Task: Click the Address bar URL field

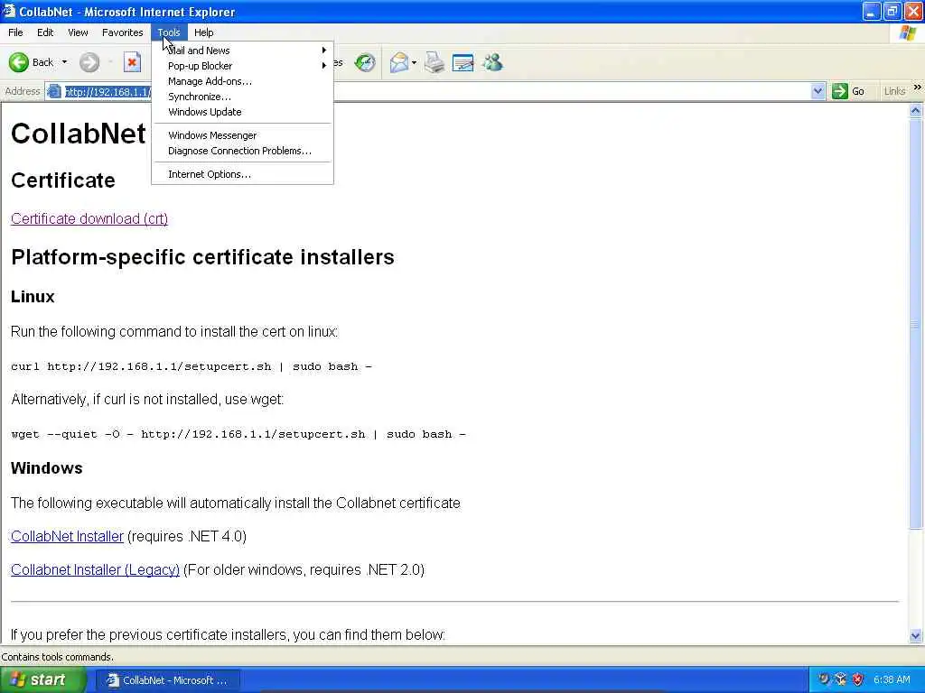Action: [x=436, y=91]
